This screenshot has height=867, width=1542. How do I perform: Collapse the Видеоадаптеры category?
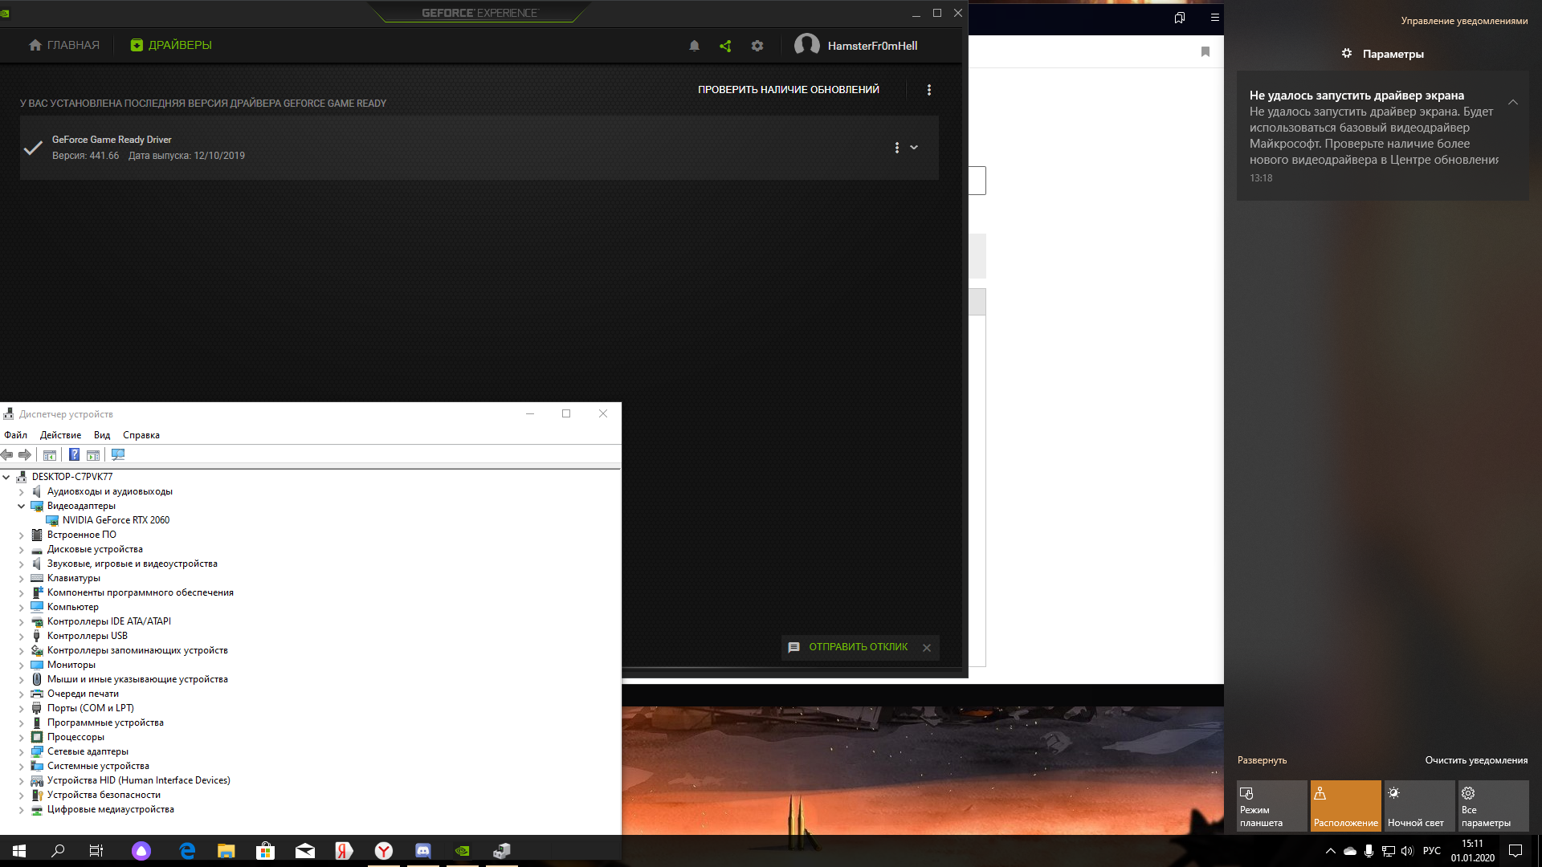[x=22, y=506]
